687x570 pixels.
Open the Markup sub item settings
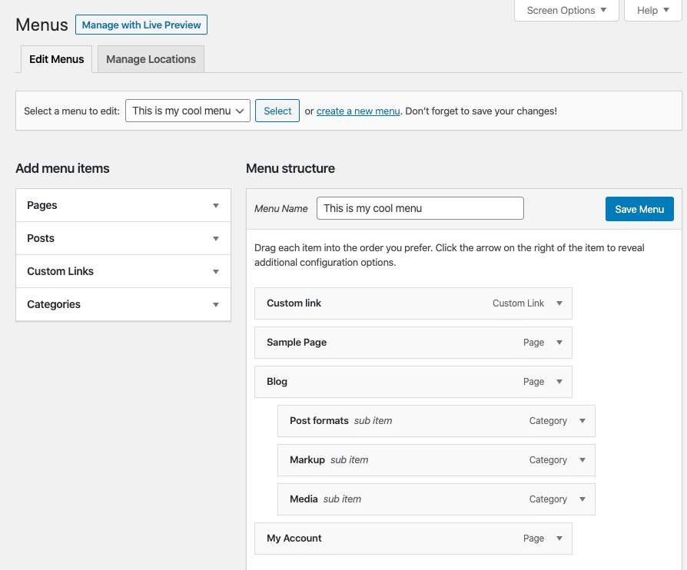click(x=582, y=460)
